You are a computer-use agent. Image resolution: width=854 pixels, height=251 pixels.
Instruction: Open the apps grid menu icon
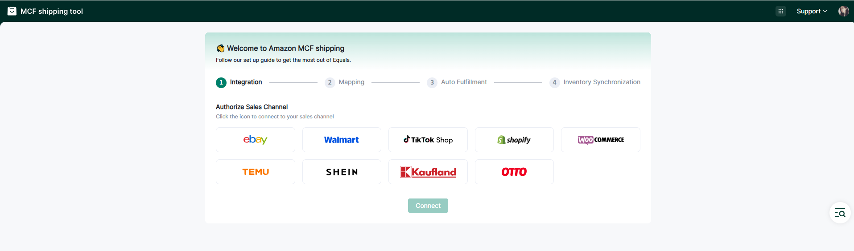click(780, 11)
